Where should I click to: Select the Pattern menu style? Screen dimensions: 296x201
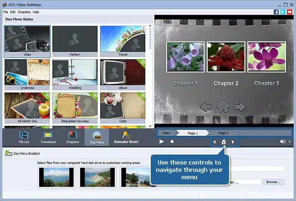pyautogui.click(x=75, y=41)
